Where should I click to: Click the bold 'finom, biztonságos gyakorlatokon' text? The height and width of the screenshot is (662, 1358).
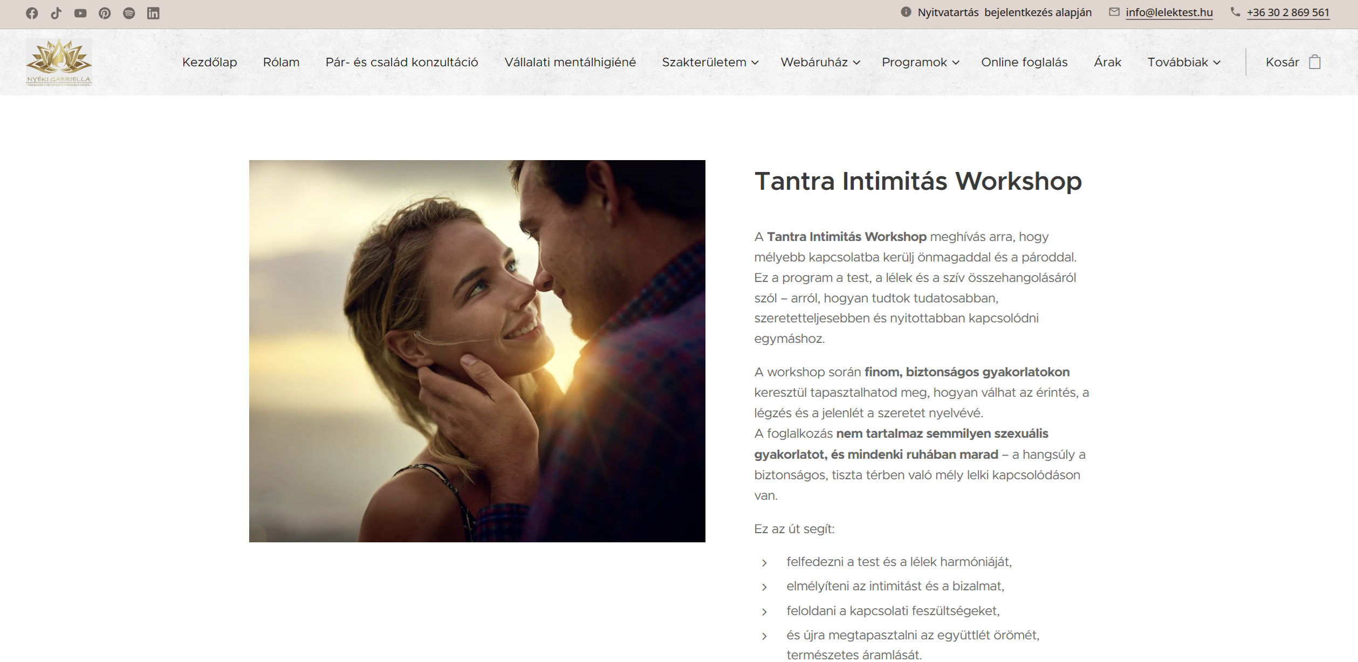[x=967, y=372]
